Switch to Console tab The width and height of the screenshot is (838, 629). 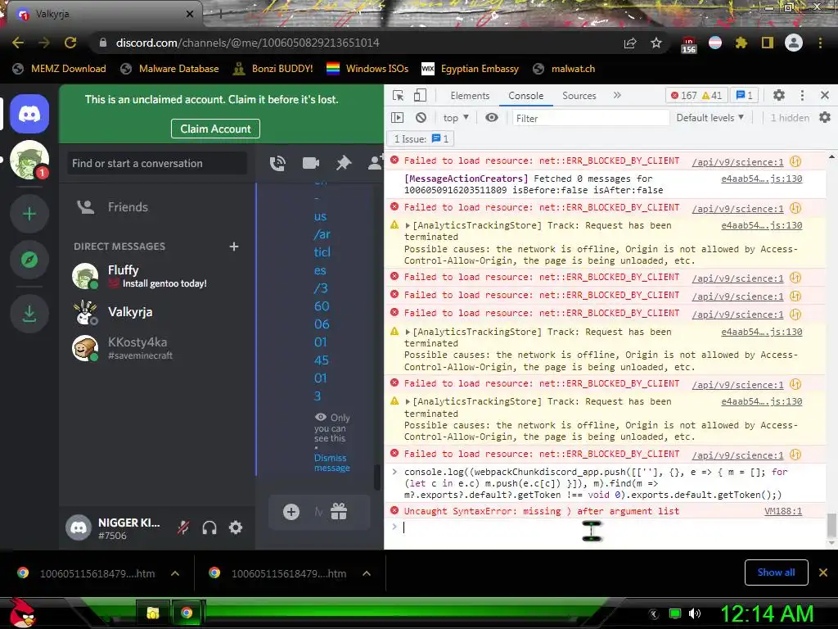(x=526, y=95)
